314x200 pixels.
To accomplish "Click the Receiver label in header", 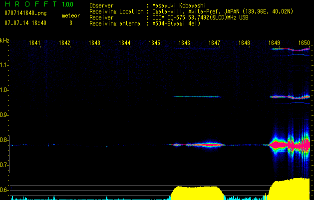I will click(101, 17).
